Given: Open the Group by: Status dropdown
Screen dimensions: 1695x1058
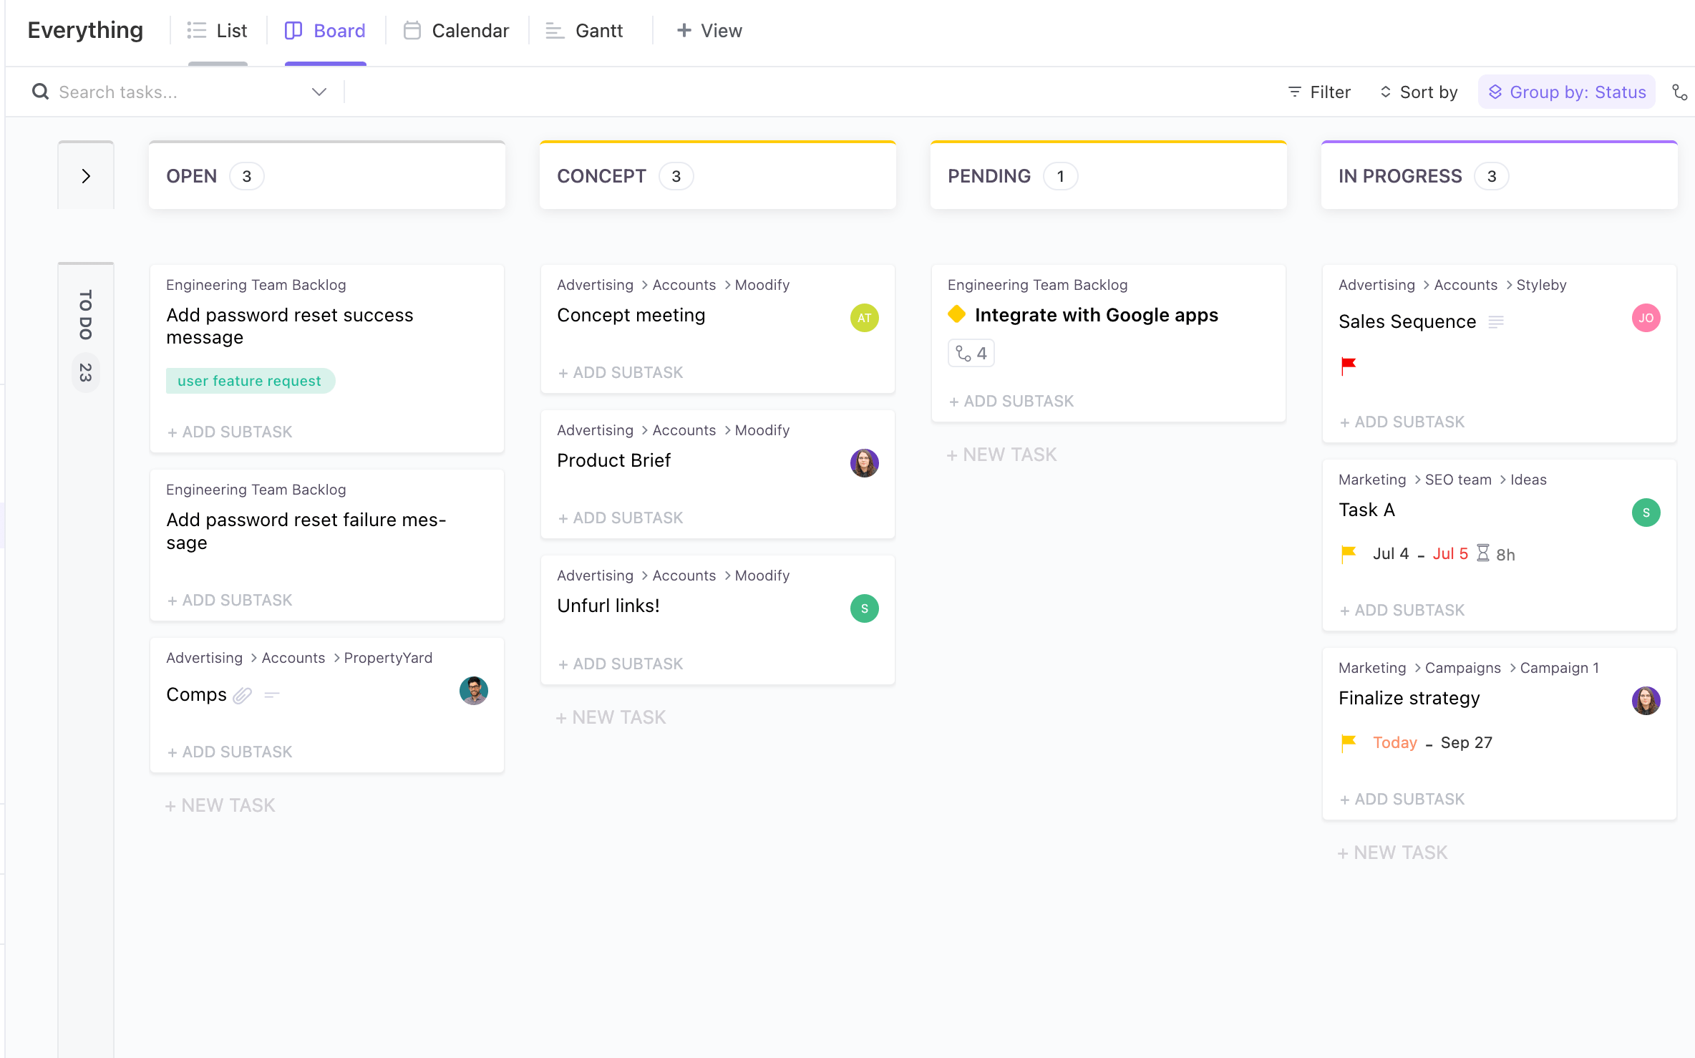Looking at the screenshot, I should [1566, 92].
